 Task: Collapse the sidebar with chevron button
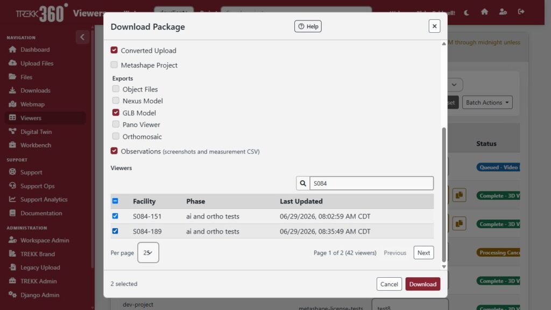click(82, 37)
